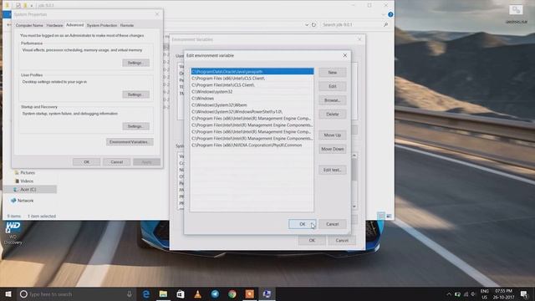Click New in Edit environment variable dialog
This screenshot has width=535, height=301.
point(333,73)
